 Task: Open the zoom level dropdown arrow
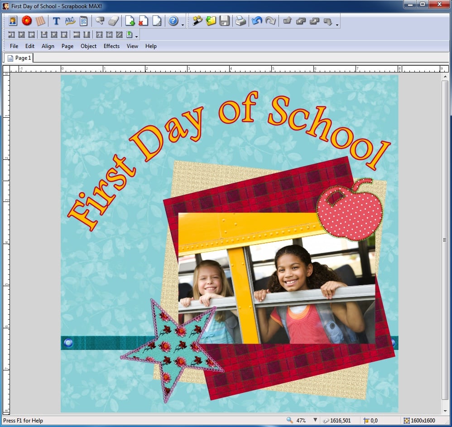coord(315,420)
